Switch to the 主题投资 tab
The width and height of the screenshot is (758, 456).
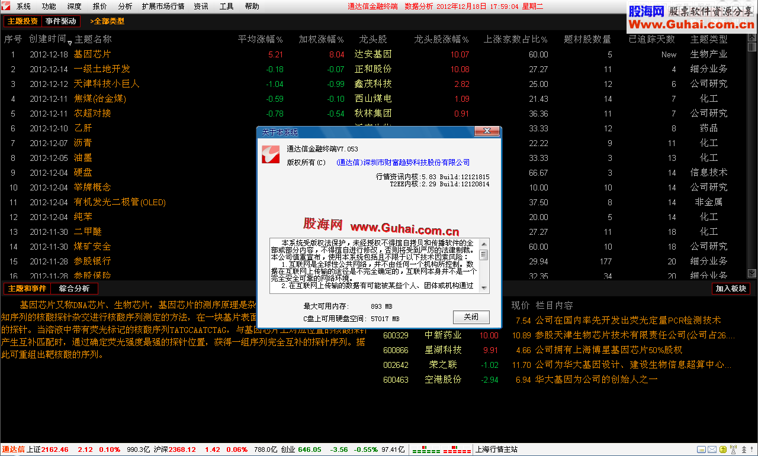click(23, 21)
